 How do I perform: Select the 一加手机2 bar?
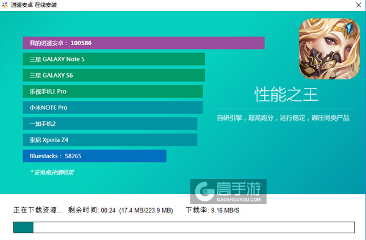110,123
